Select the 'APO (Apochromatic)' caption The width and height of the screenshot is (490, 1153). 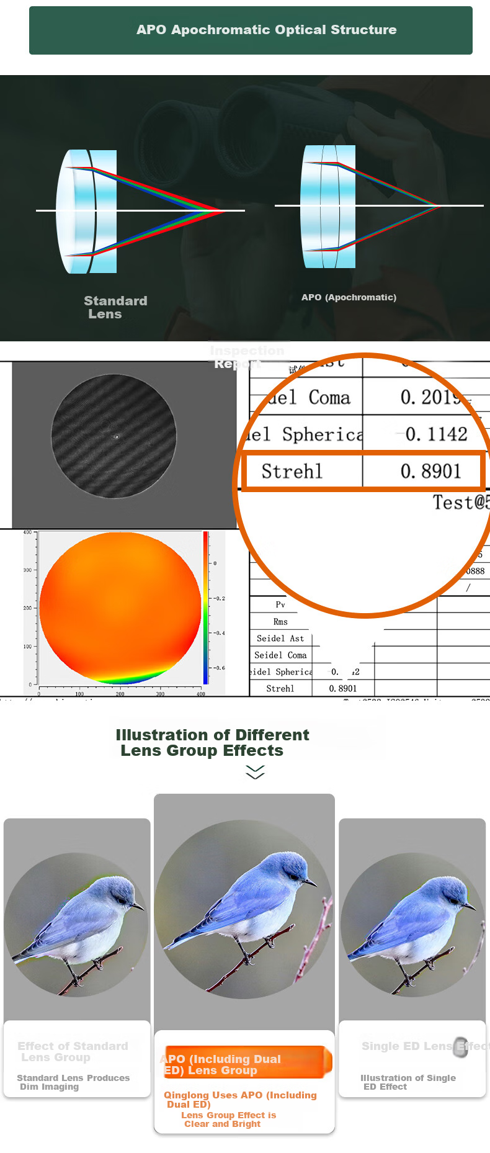[349, 297]
